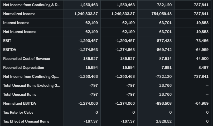
Task: Click the Normalized Income row label
Action: click(19, 14)
